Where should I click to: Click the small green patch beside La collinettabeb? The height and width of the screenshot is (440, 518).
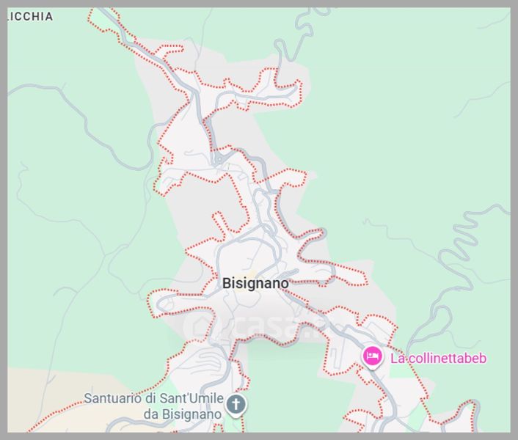tap(400, 370)
